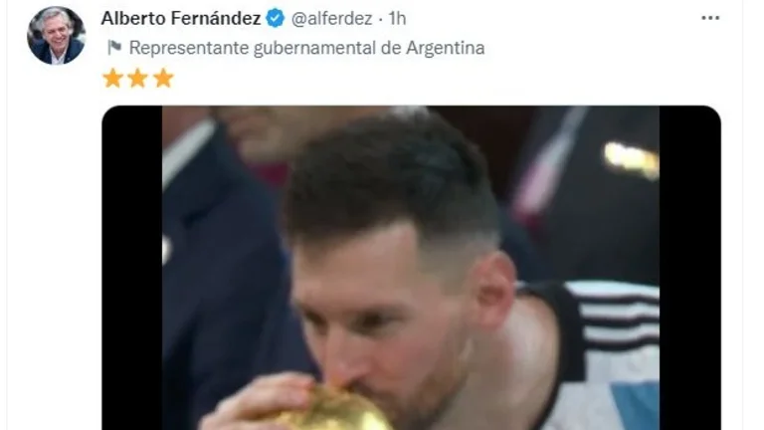Click the golden trophy in the media

point(336,409)
